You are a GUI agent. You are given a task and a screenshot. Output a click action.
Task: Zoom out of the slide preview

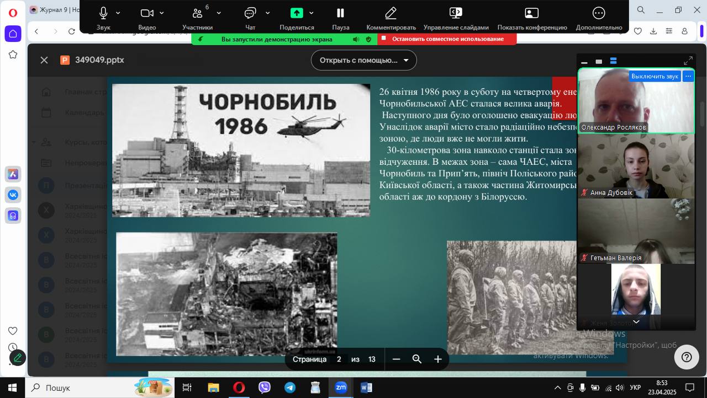(x=396, y=359)
